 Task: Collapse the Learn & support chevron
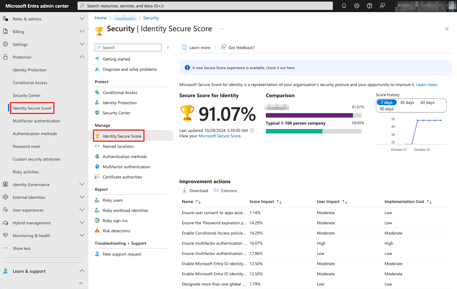tap(82, 271)
